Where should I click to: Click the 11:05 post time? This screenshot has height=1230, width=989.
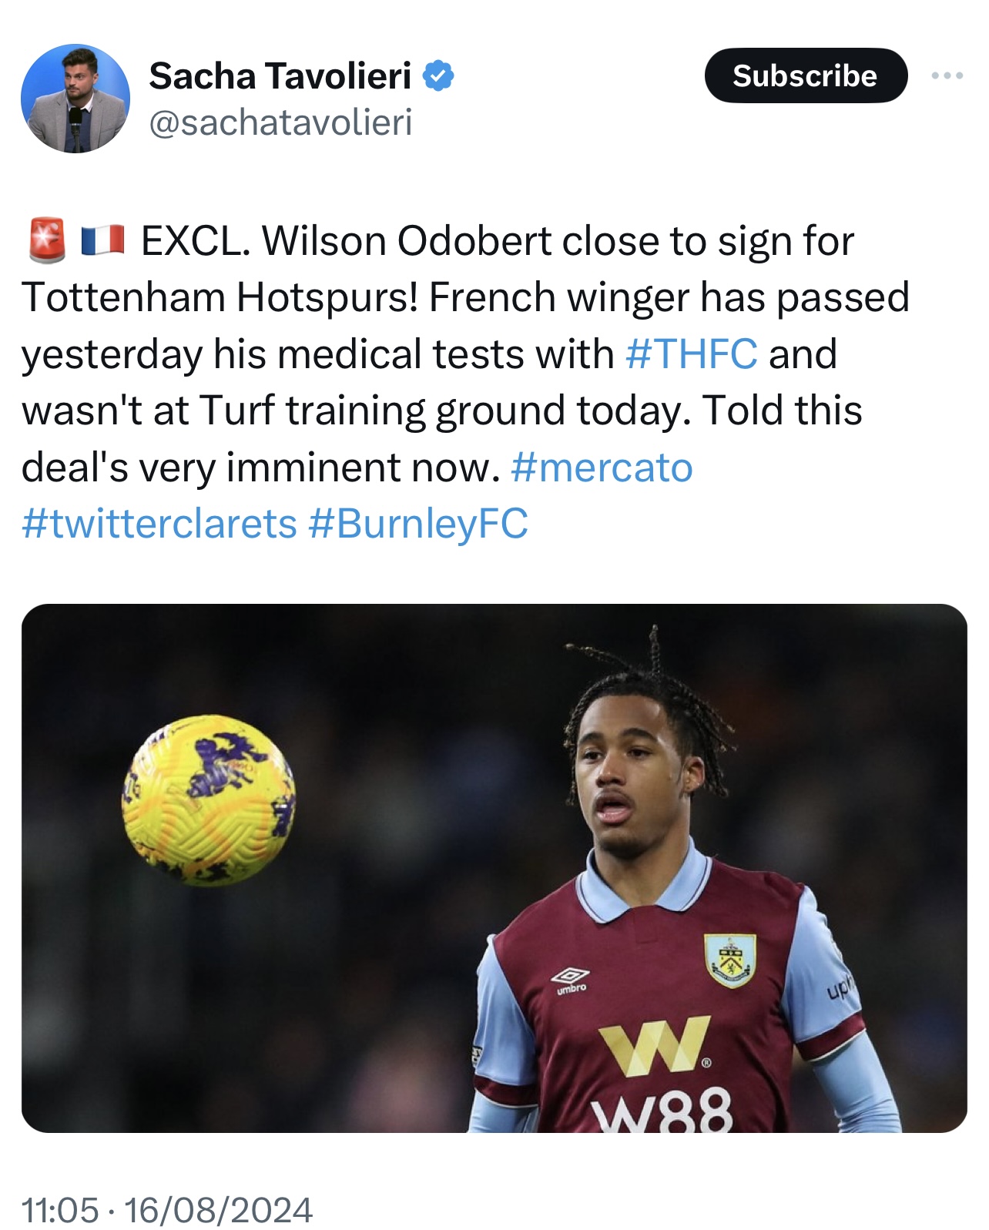60,1210
